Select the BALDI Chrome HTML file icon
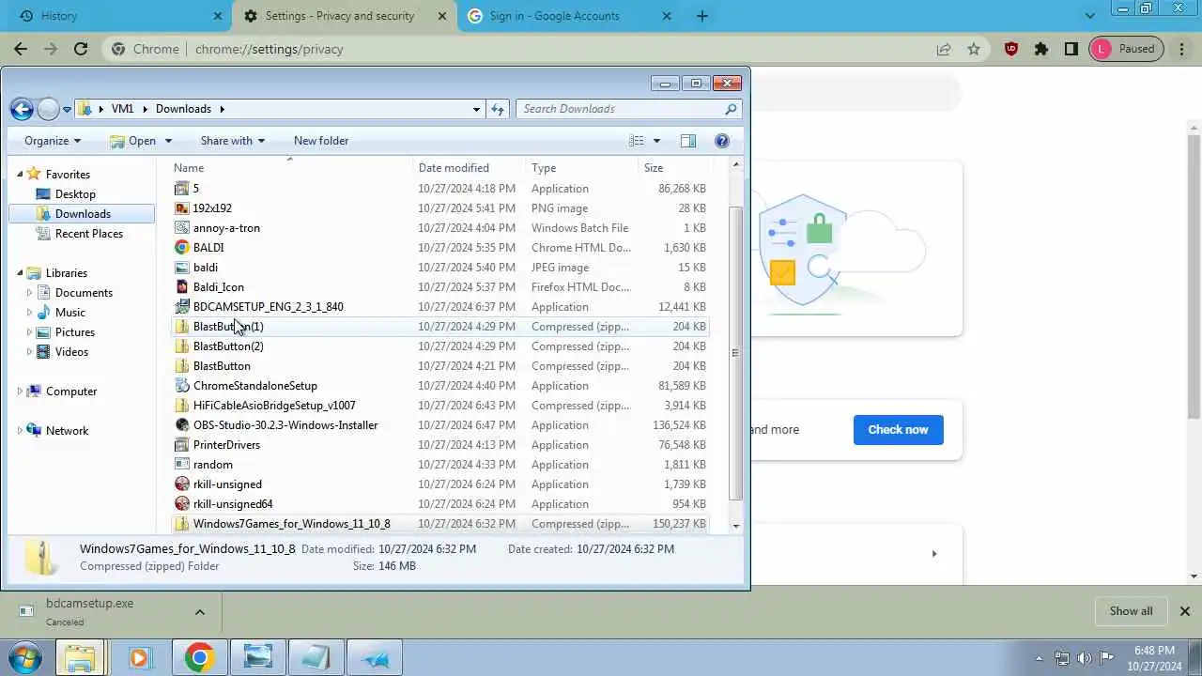This screenshot has width=1202, height=676. [182, 248]
